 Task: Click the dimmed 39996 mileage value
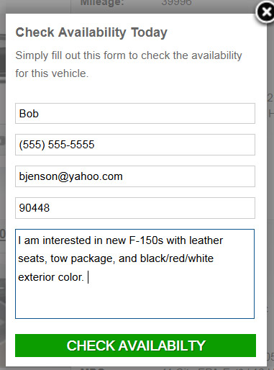(176, 3)
